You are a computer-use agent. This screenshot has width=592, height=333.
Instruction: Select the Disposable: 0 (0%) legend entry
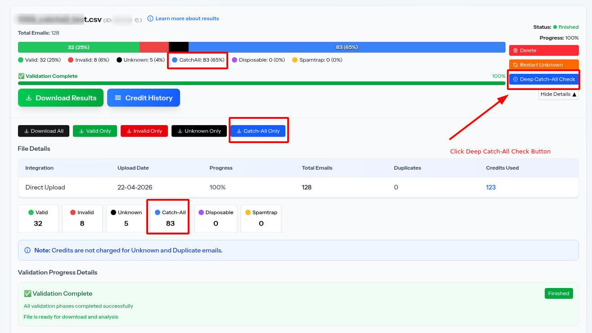(x=258, y=60)
